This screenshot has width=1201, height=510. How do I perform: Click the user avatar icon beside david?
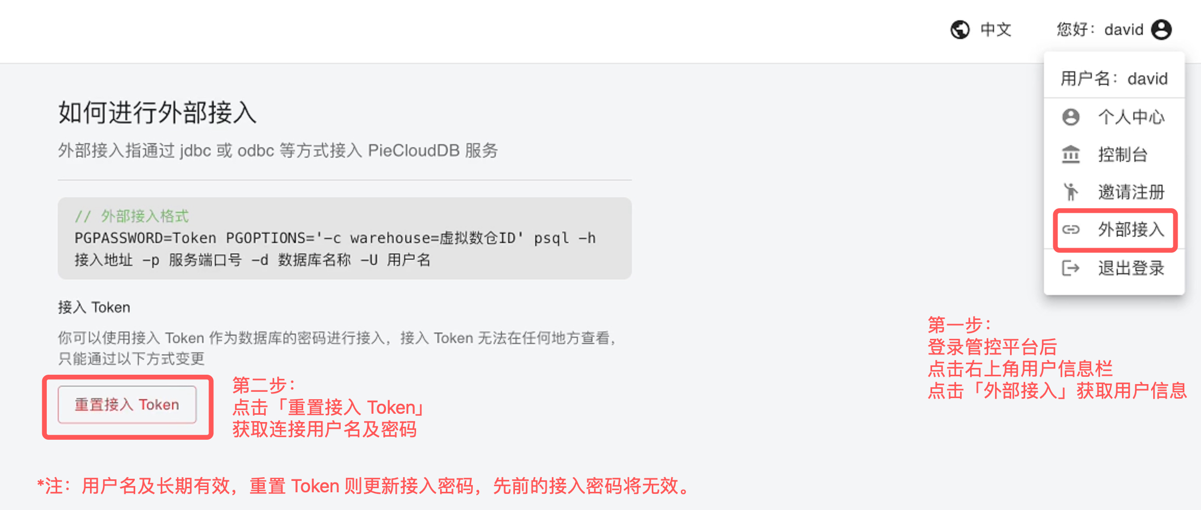coord(1161,30)
